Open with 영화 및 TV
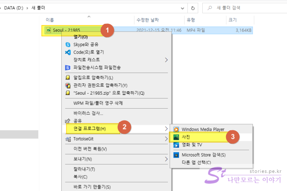The image size is (287, 191). coord(211,145)
